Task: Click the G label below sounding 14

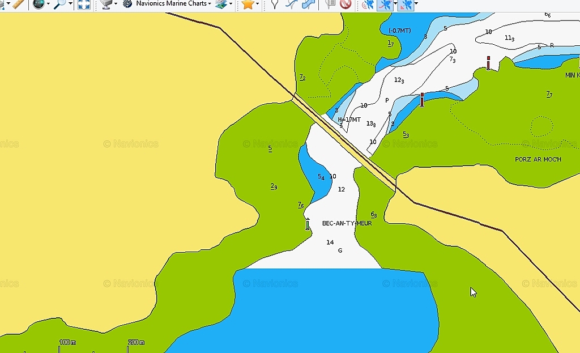Action: point(340,250)
